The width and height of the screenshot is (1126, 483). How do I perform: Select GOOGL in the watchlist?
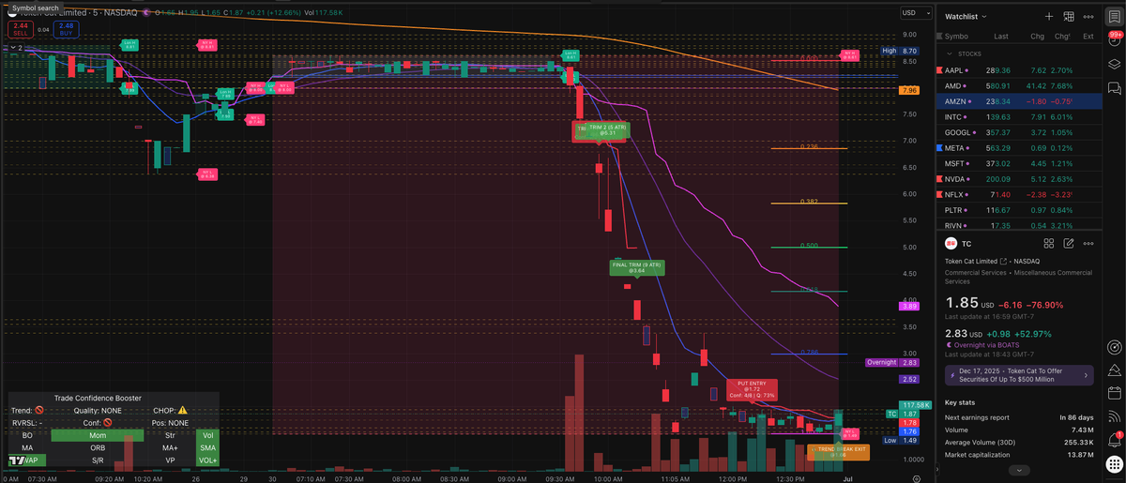(1019, 132)
